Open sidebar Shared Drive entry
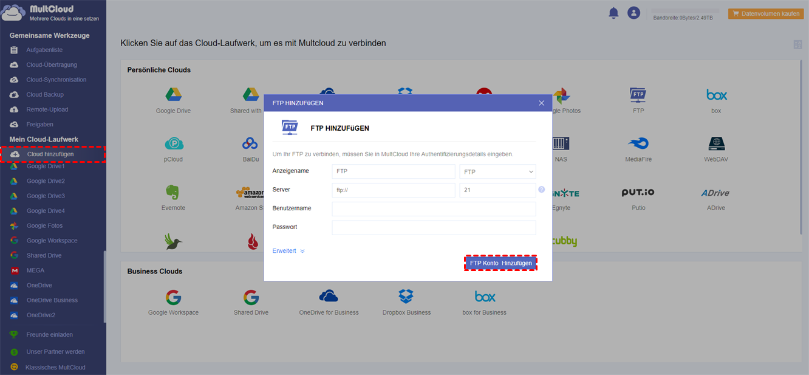This screenshot has height=375, width=809. [44, 255]
